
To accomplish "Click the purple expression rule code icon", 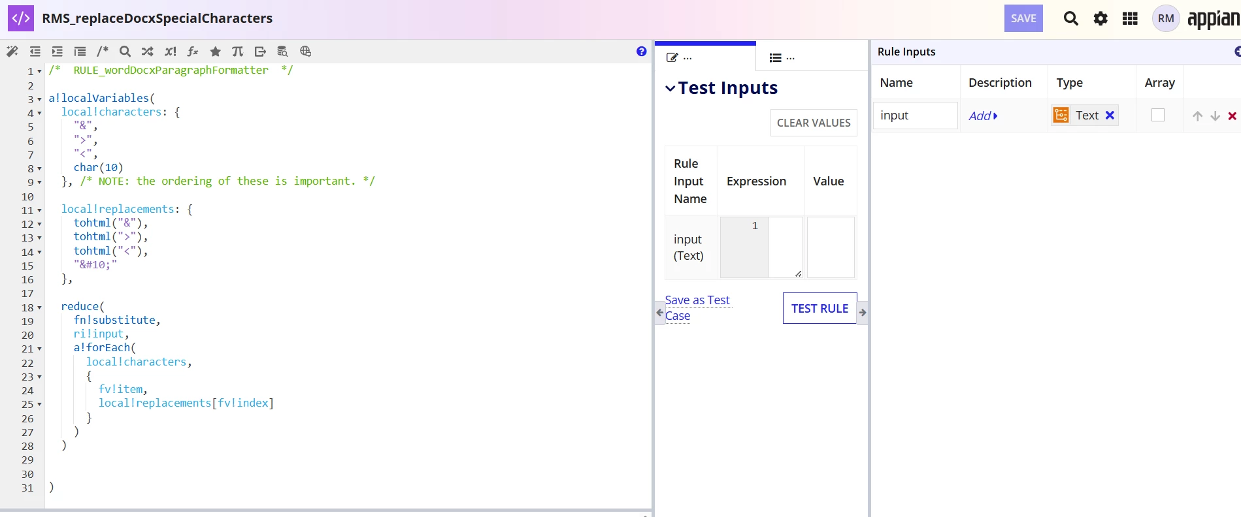I will (21, 18).
